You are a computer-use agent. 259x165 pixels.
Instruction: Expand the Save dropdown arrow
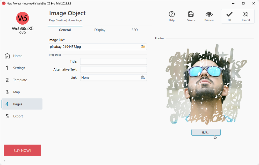pos(195,20)
